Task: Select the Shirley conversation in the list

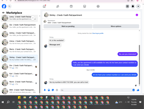Action: [19, 58]
